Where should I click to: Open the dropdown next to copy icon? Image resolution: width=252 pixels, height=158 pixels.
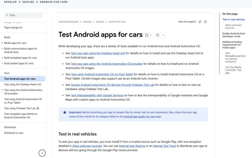pyautogui.click(x=163, y=35)
